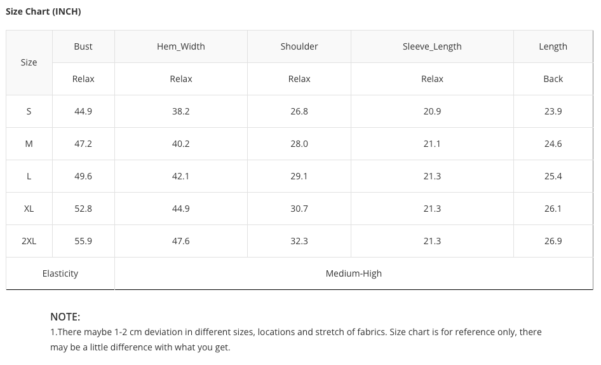Click the Hem_Width column header

[x=181, y=46]
